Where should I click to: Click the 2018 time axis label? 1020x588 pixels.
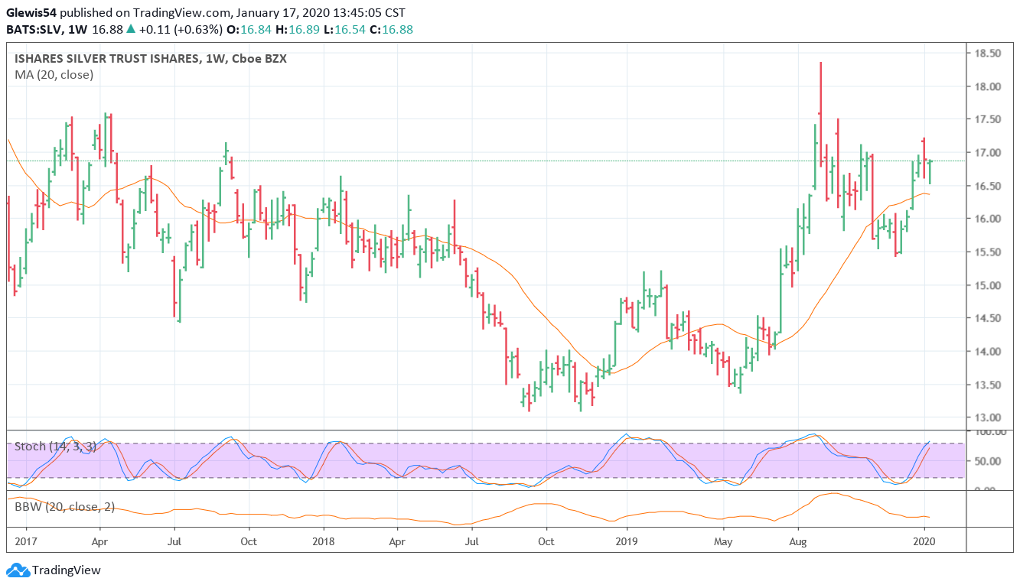[x=324, y=542]
